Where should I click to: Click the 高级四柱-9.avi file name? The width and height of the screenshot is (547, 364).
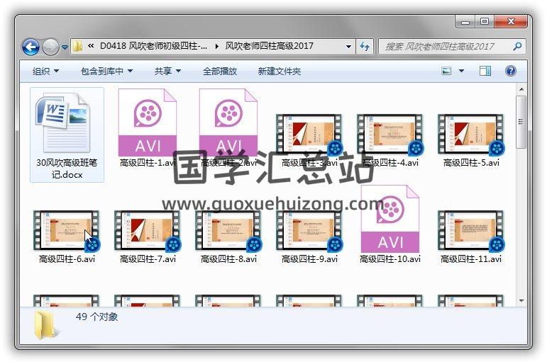pyautogui.click(x=309, y=258)
